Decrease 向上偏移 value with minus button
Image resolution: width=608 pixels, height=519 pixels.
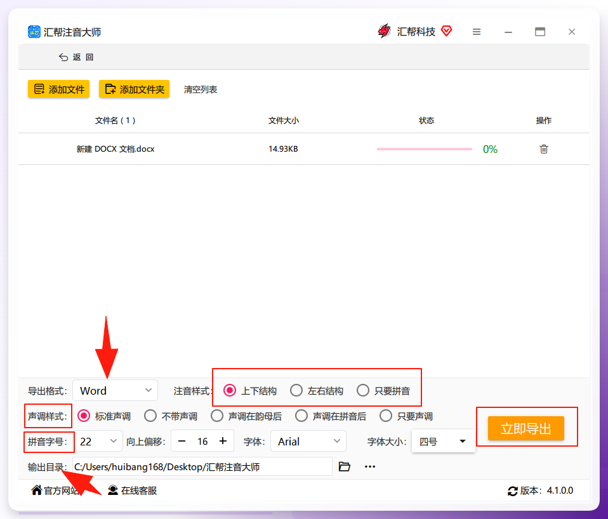182,441
